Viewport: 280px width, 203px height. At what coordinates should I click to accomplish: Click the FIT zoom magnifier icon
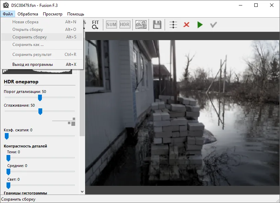[x=95, y=25]
